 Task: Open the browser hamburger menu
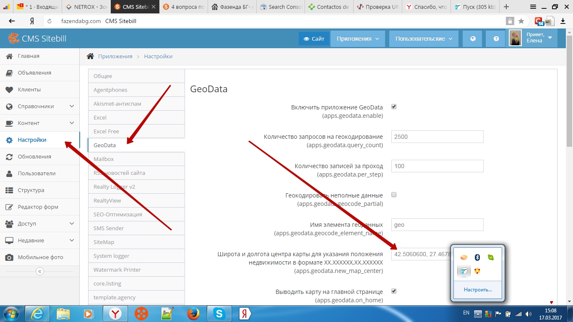533,7
